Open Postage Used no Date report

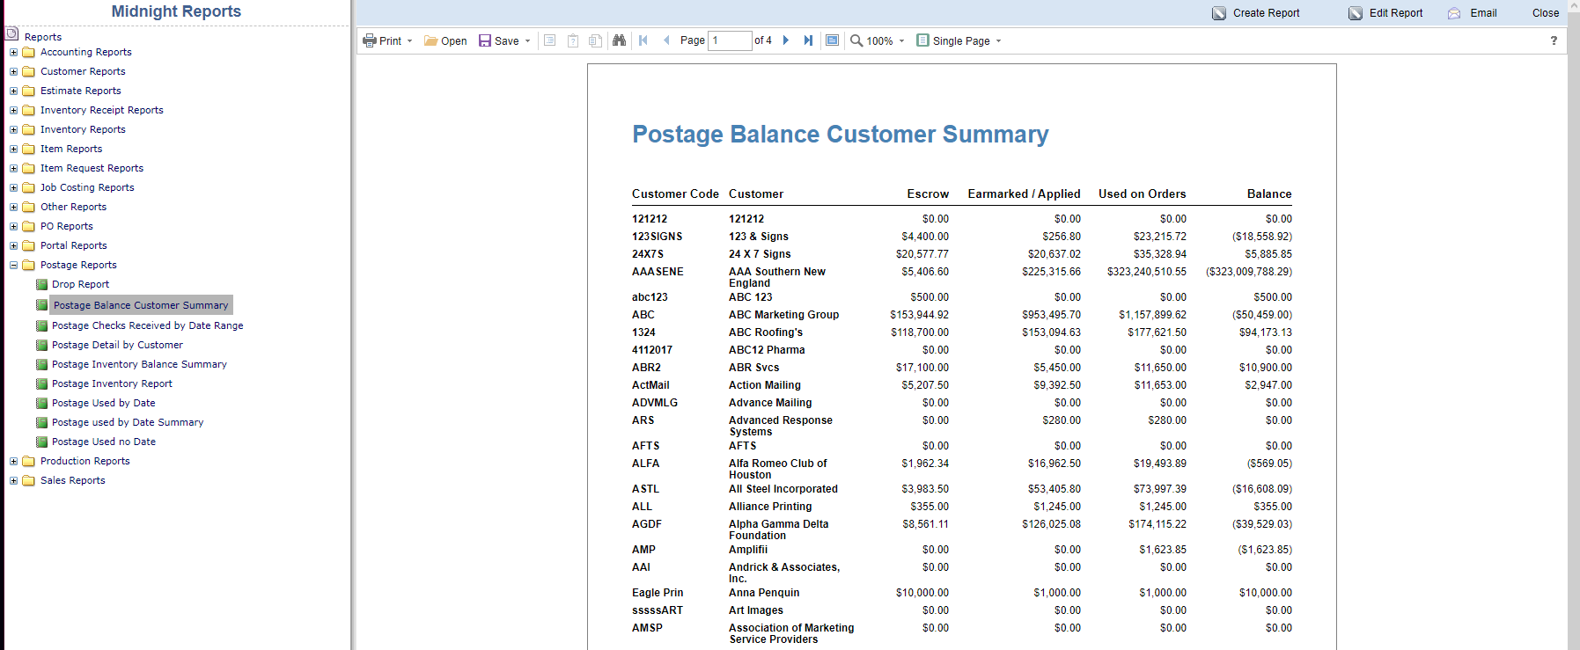tap(104, 442)
